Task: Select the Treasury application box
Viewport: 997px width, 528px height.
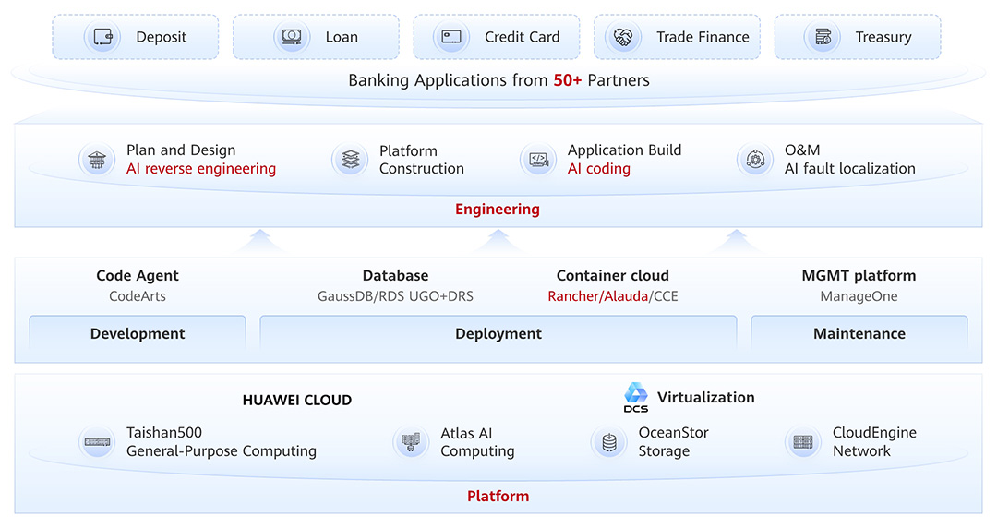Action: (858, 37)
